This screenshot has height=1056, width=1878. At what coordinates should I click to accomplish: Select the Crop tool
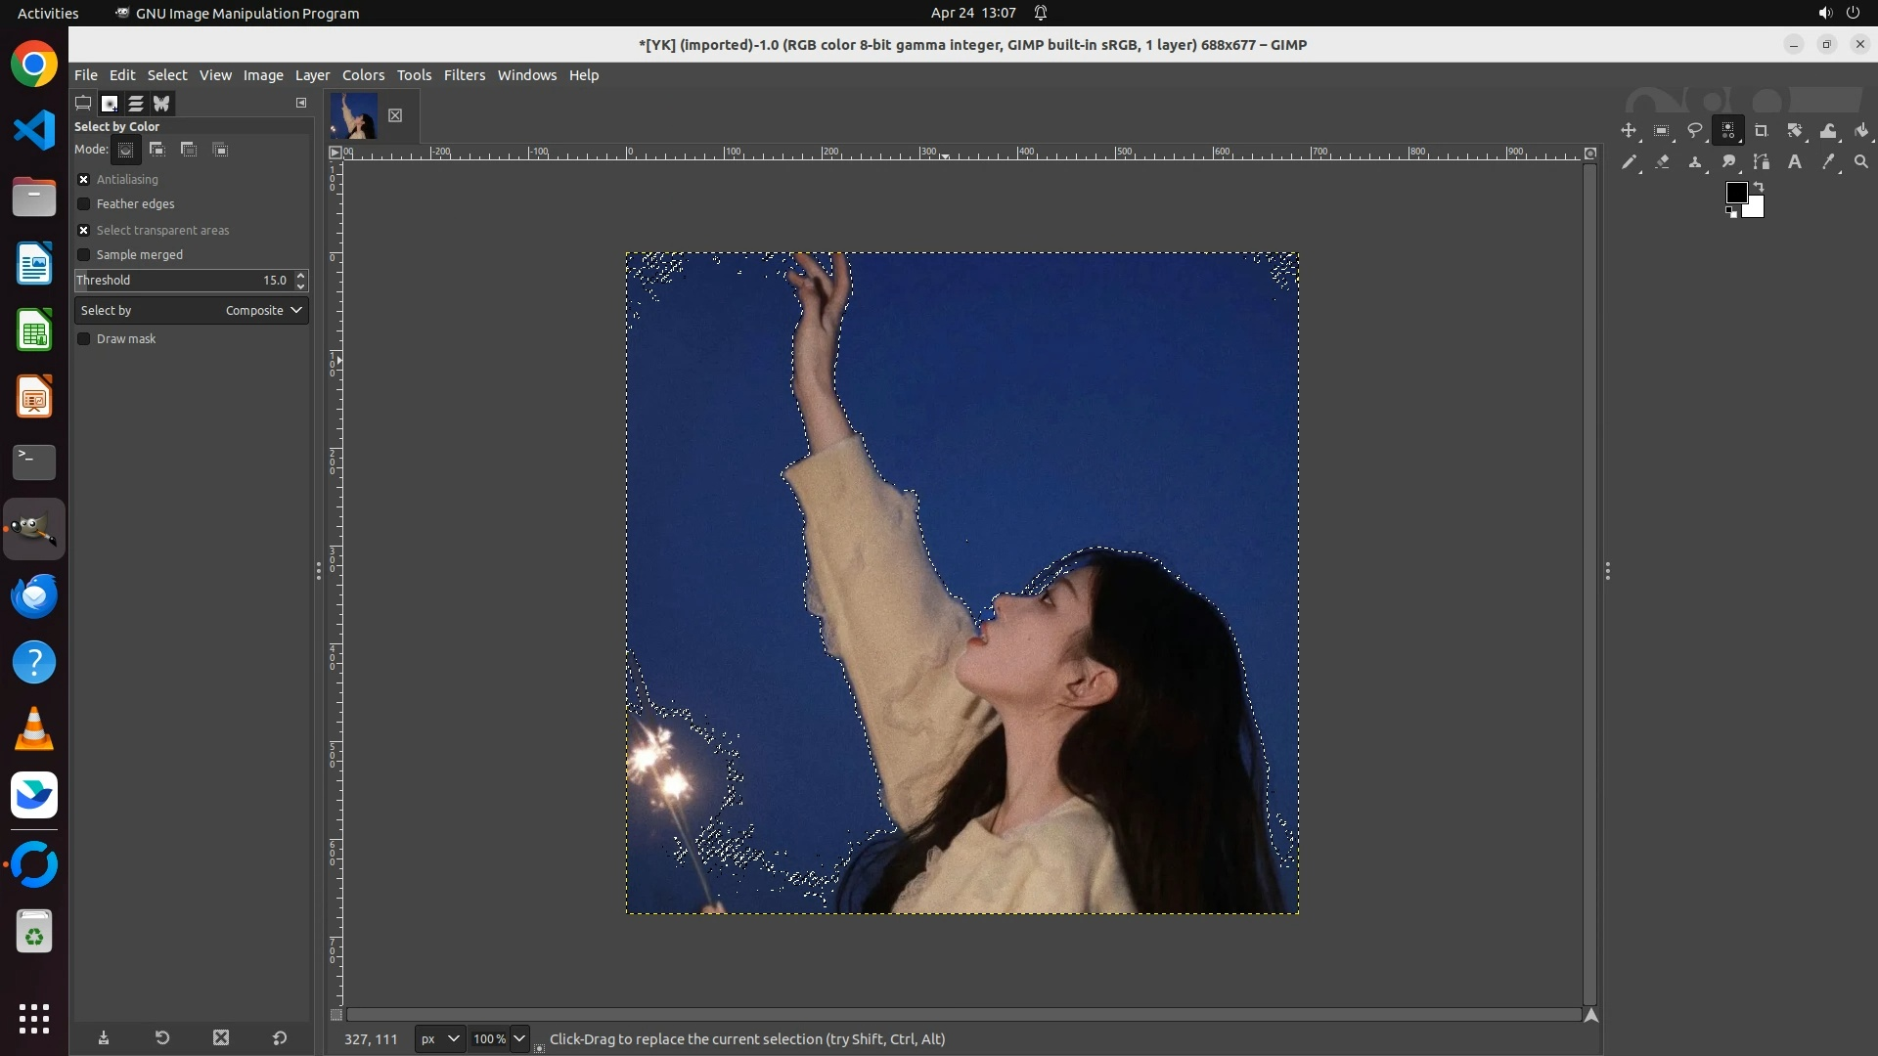pos(1762,130)
